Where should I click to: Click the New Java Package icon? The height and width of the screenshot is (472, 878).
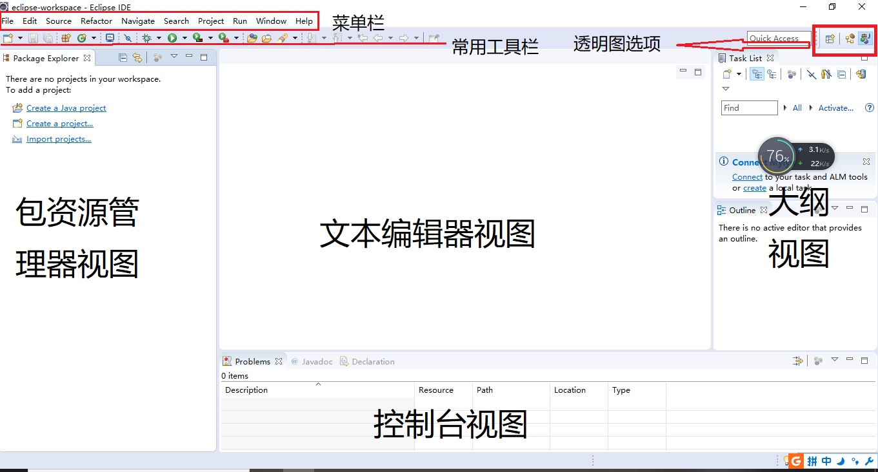click(x=66, y=38)
